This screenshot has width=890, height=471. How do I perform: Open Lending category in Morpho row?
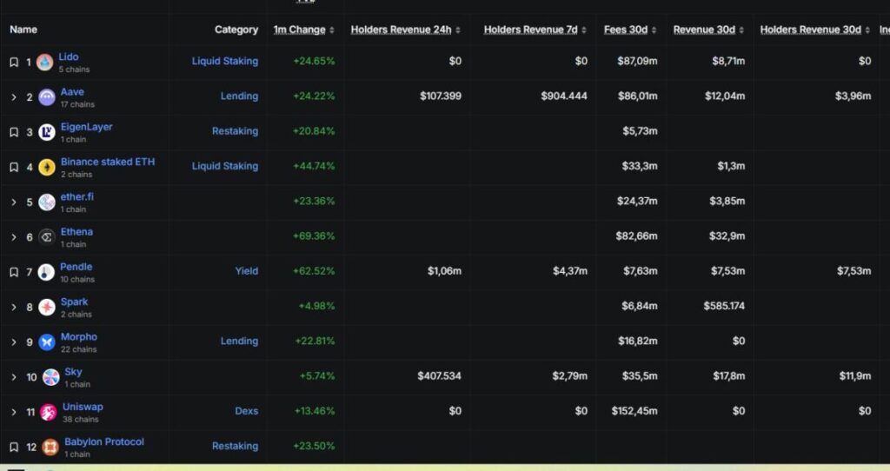[x=239, y=341]
